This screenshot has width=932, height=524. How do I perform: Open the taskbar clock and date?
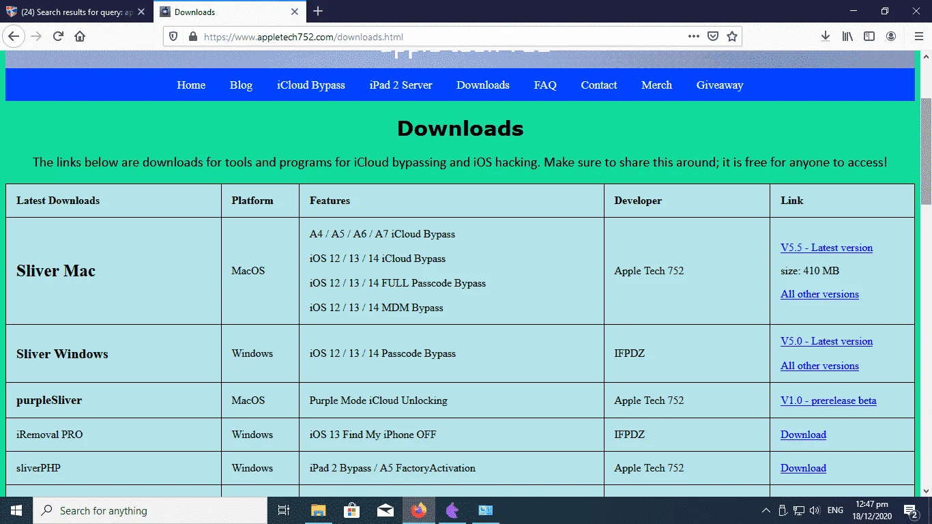pyautogui.click(x=873, y=510)
